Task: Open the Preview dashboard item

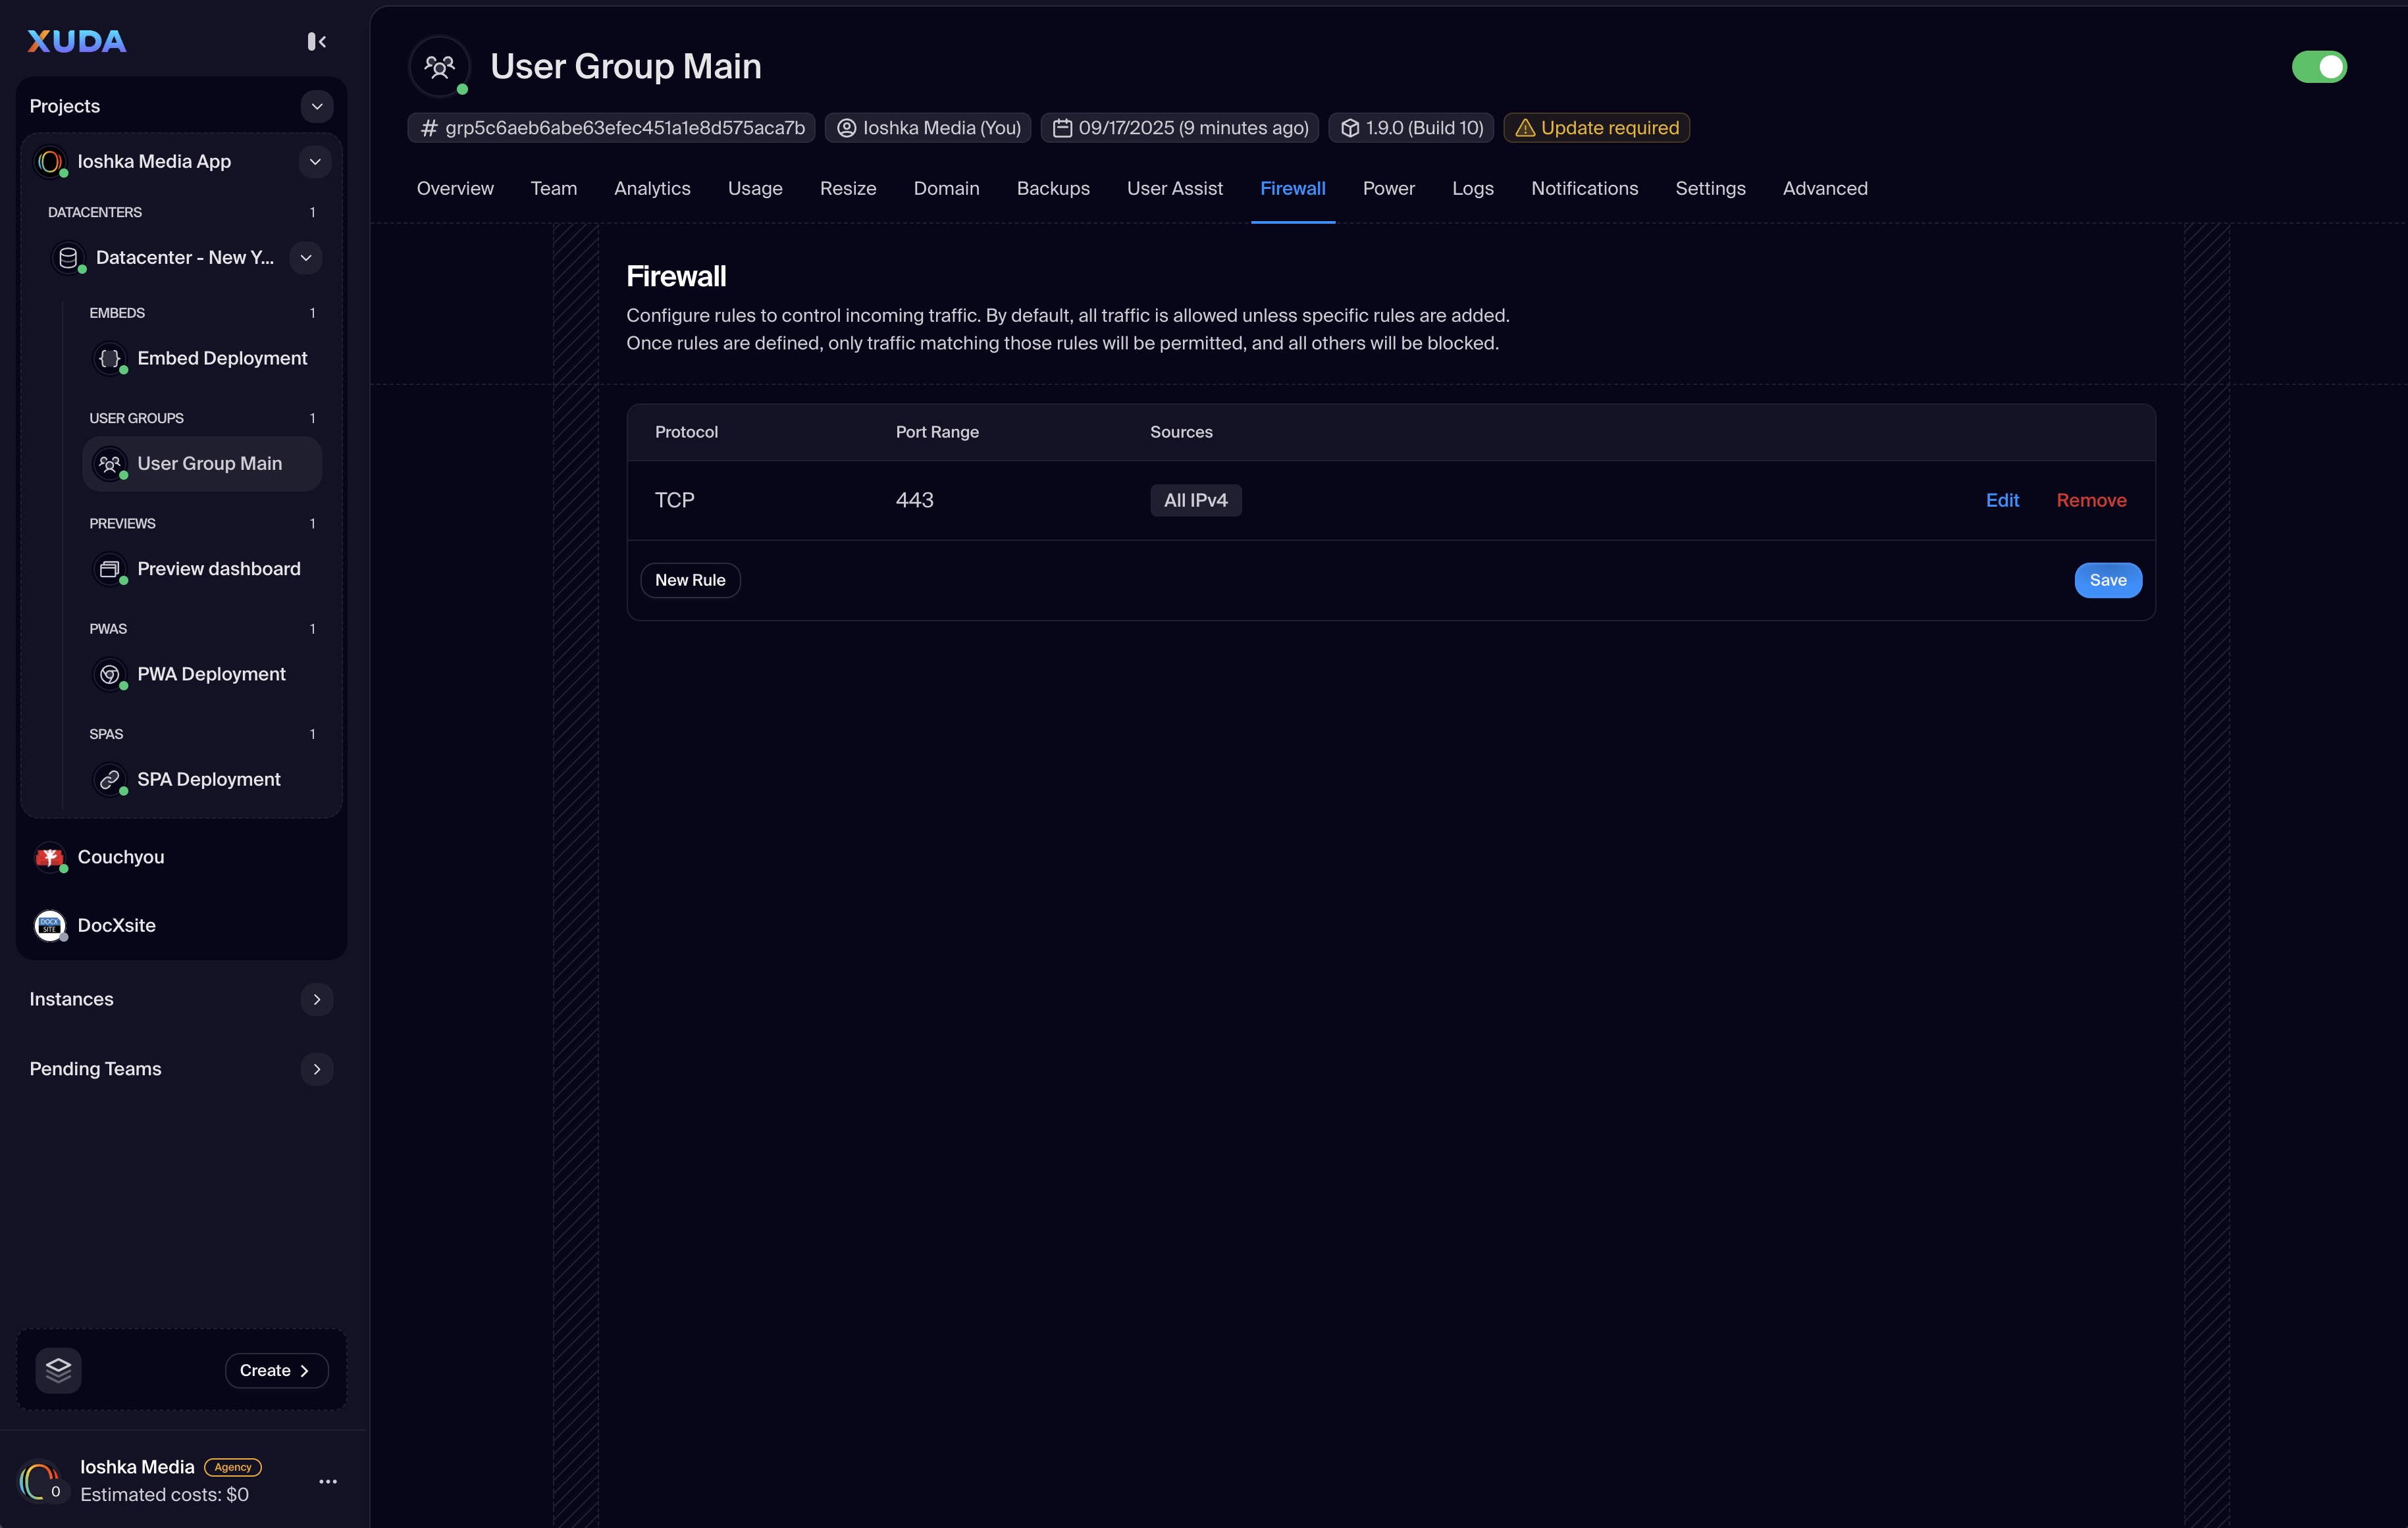Action: (x=218, y=569)
